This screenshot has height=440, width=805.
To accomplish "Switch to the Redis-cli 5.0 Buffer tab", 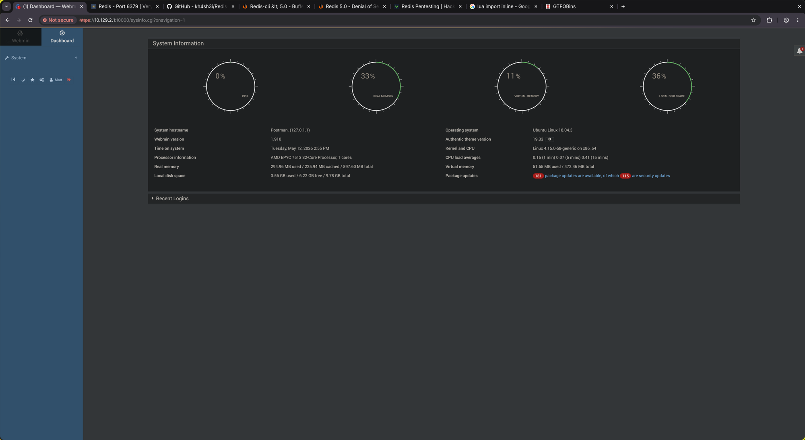I will (276, 6).
